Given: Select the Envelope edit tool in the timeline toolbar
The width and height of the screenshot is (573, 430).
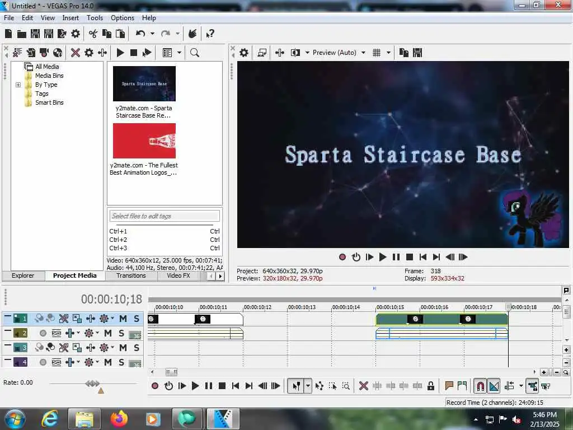Looking at the screenshot, I should coord(319,386).
